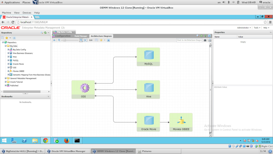Click the Find in Architecture Diagram field

[x=189, y=40]
